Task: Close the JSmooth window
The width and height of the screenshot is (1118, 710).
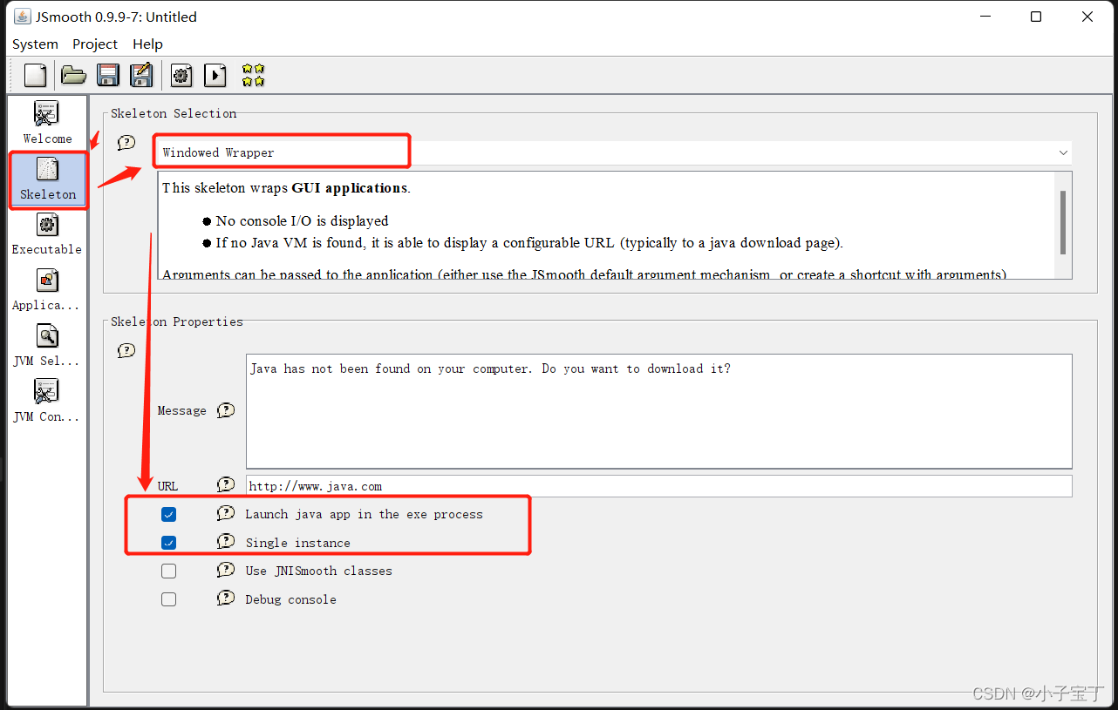Action: (1087, 17)
